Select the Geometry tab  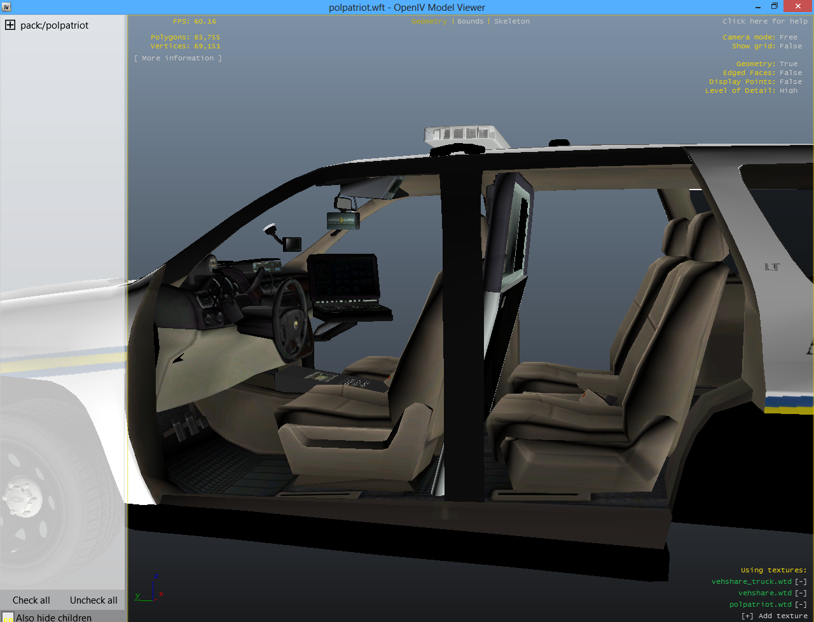click(429, 21)
